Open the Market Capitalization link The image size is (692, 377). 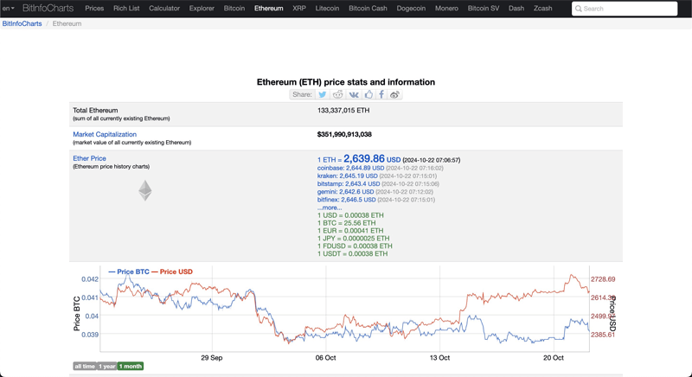pyautogui.click(x=105, y=135)
